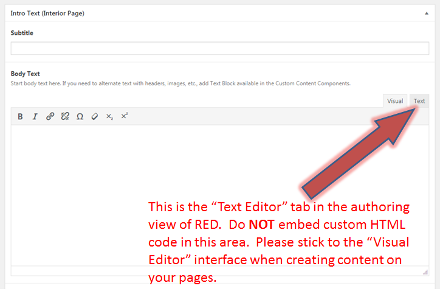This screenshot has height=294, width=440.
Task: Click the Intro Text (Interior Page) heading
Action: pyautogui.click(x=47, y=13)
